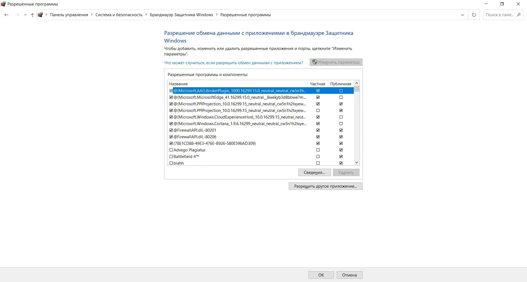Select @FirewallAPI.dll,-80206 entry name
The height and width of the screenshot is (282, 527).
coord(195,137)
